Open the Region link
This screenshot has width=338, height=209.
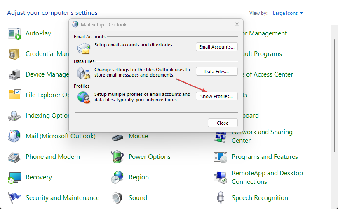[x=138, y=177]
